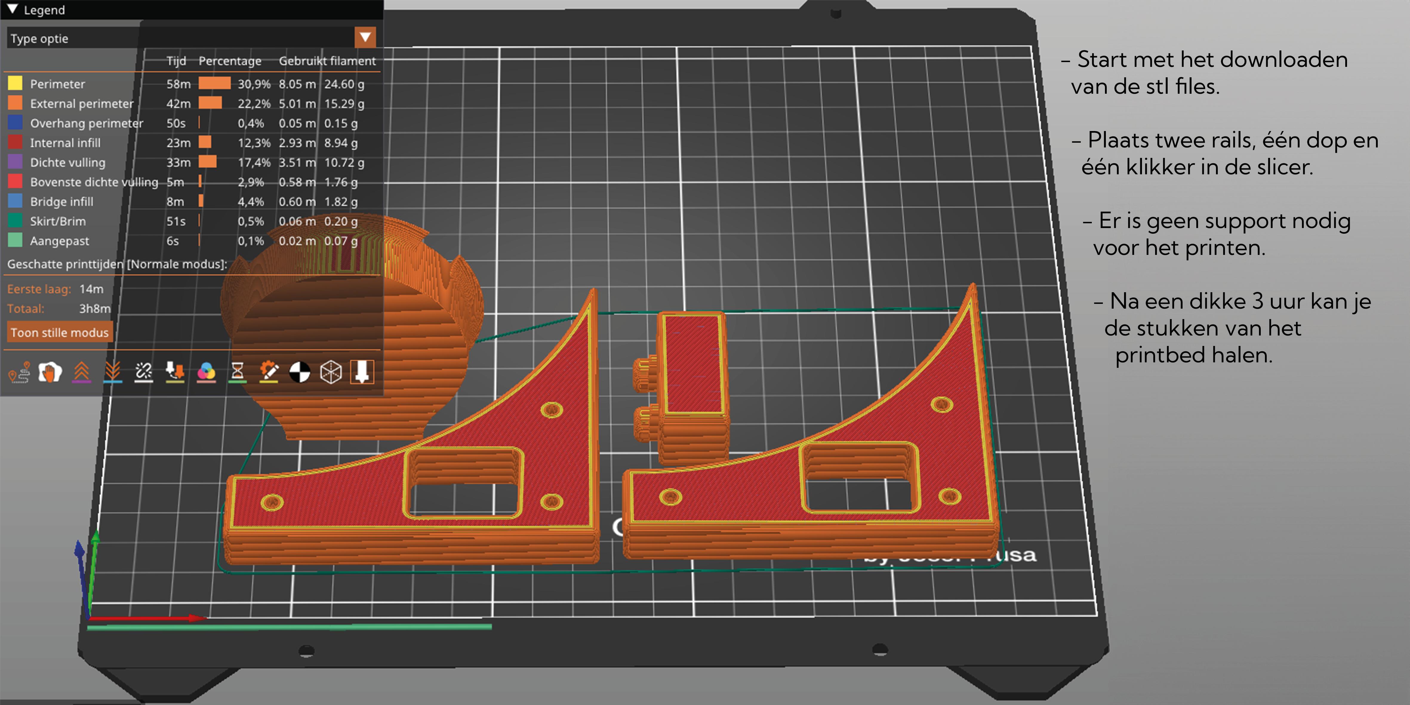This screenshot has height=705, width=1410.
Task: Toggle External perimeter orange swatch
Action: click(x=15, y=103)
